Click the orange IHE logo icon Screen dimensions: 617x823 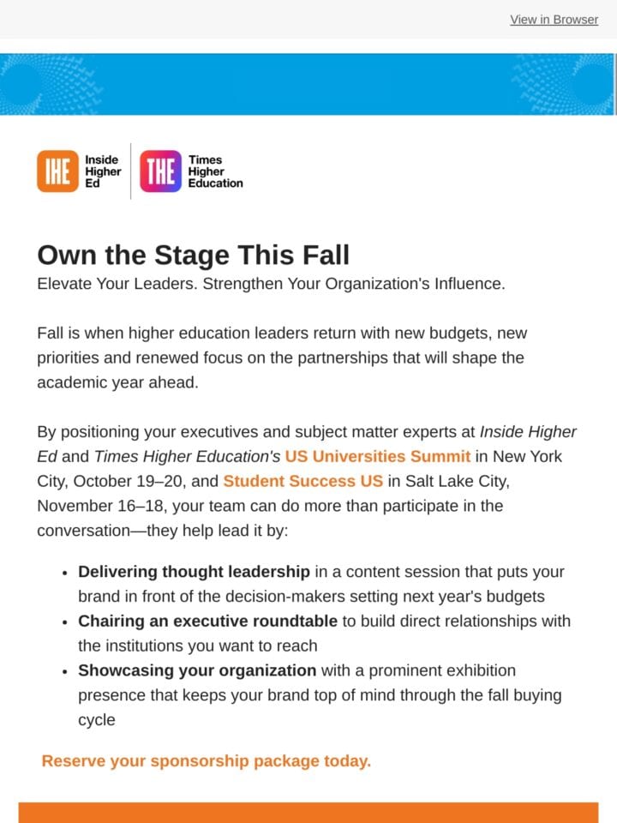tap(57, 171)
